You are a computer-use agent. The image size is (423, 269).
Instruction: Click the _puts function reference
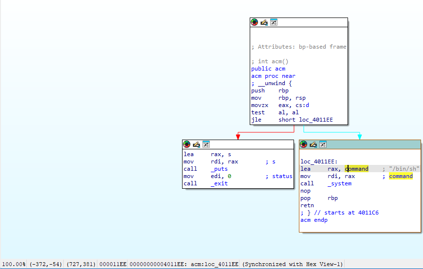pyautogui.click(x=219, y=169)
